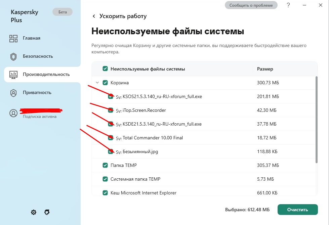Image resolution: width=329 pixels, height=225 pixels.
Task: Toggle checkbox for Total Commander 10.00 Final
Action: coord(111,138)
